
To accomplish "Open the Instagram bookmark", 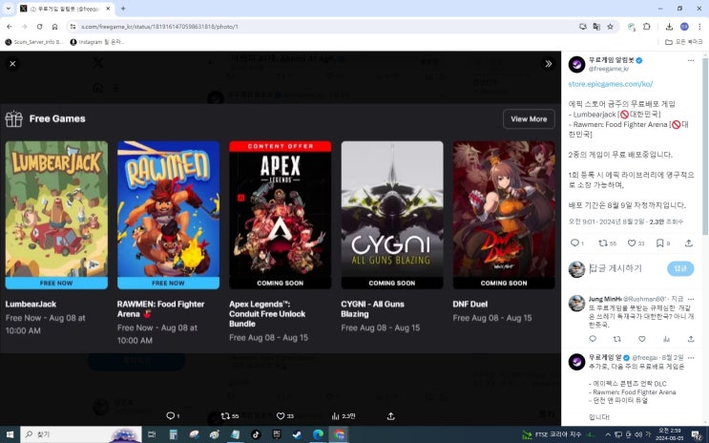I will point(97,42).
